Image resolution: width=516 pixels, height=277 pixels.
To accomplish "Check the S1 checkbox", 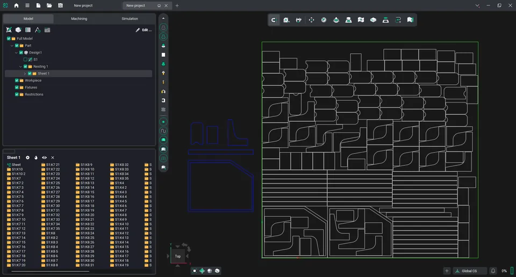I will (x=25, y=60).
